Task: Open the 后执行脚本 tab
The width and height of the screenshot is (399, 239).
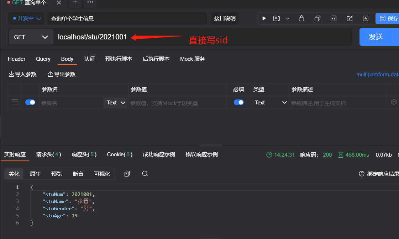Action: (156, 59)
